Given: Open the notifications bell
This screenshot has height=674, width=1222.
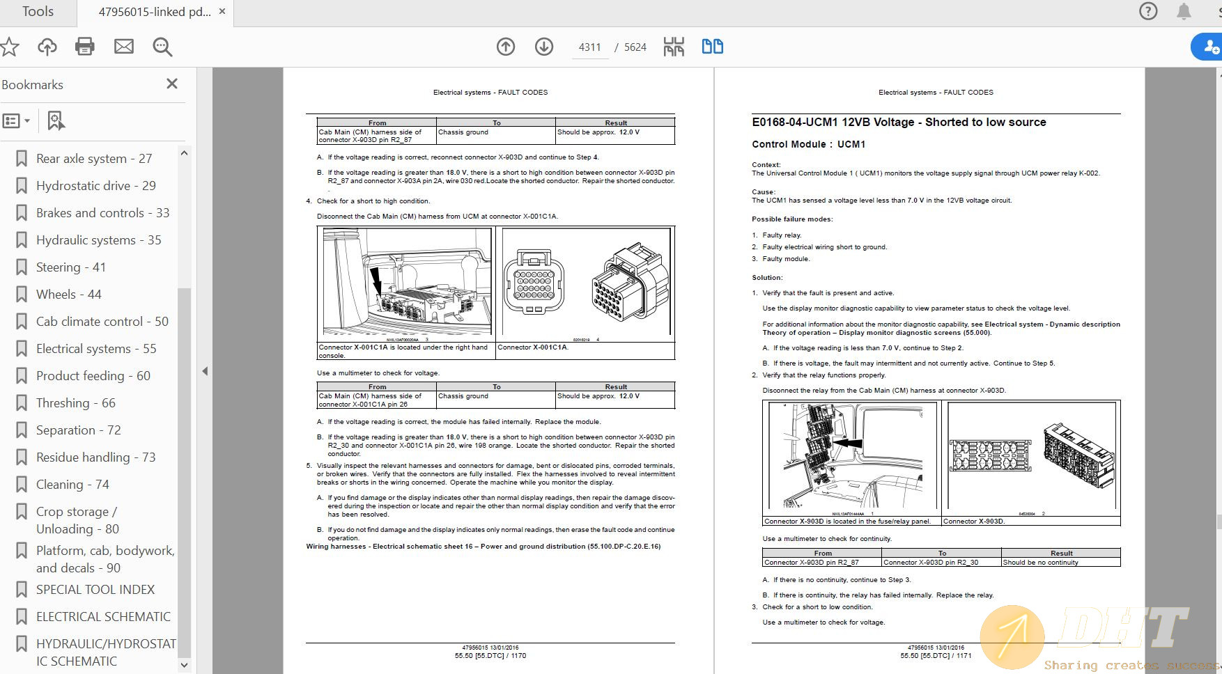Looking at the screenshot, I should click(x=1184, y=11).
